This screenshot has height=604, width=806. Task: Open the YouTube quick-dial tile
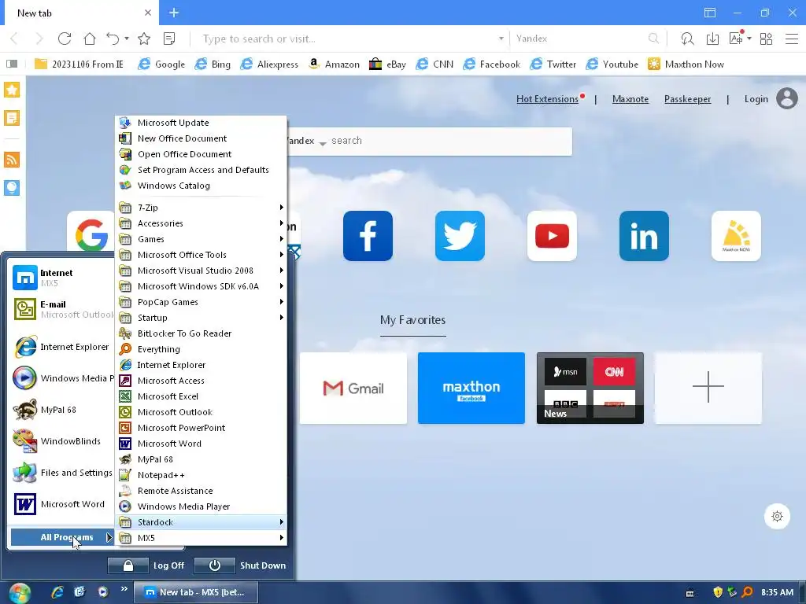tap(552, 236)
